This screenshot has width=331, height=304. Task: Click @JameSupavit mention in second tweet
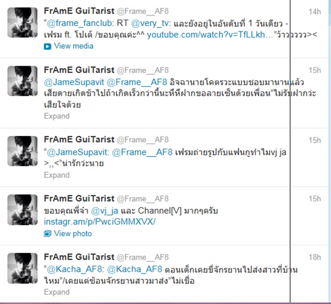74,82
